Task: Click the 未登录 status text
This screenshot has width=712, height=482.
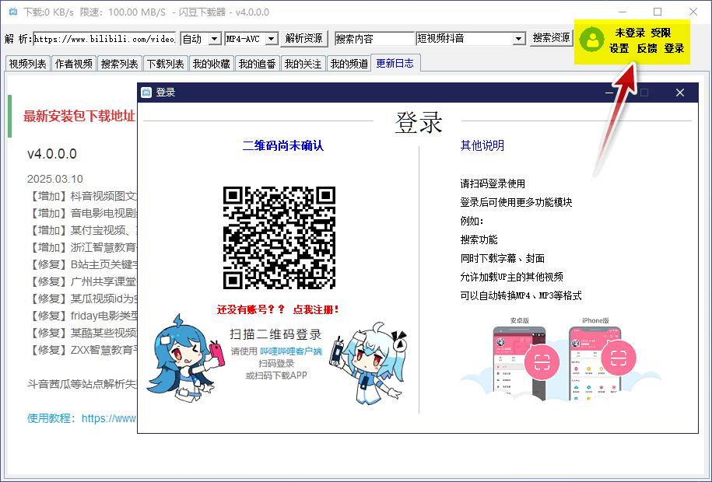Action: pos(630,33)
